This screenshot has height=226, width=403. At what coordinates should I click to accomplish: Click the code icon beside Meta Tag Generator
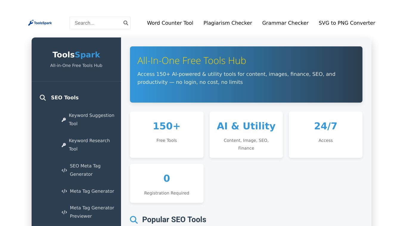pos(64,191)
